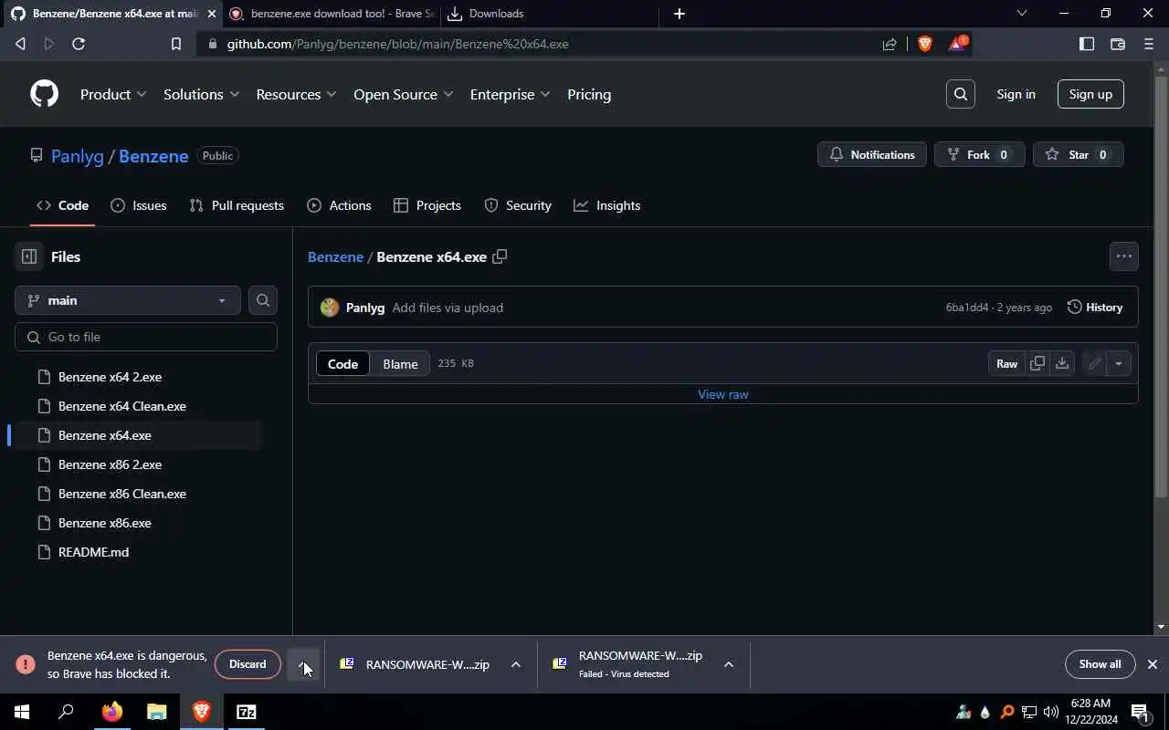Open Windows taskbar search
The height and width of the screenshot is (730, 1169).
pyautogui.click(x=66, y=712)
